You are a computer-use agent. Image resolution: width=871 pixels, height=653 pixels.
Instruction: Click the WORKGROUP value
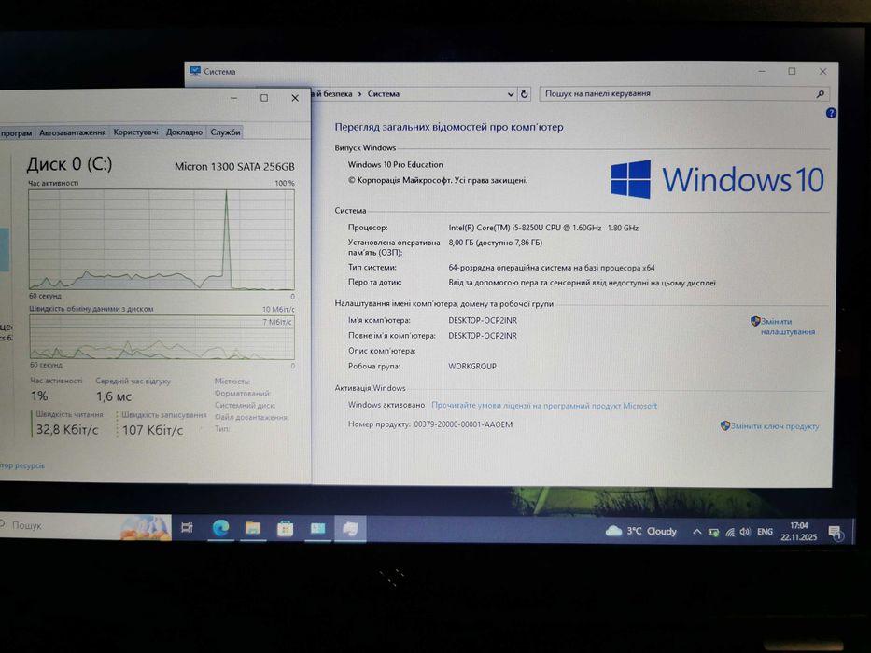(x=472, y=367)
